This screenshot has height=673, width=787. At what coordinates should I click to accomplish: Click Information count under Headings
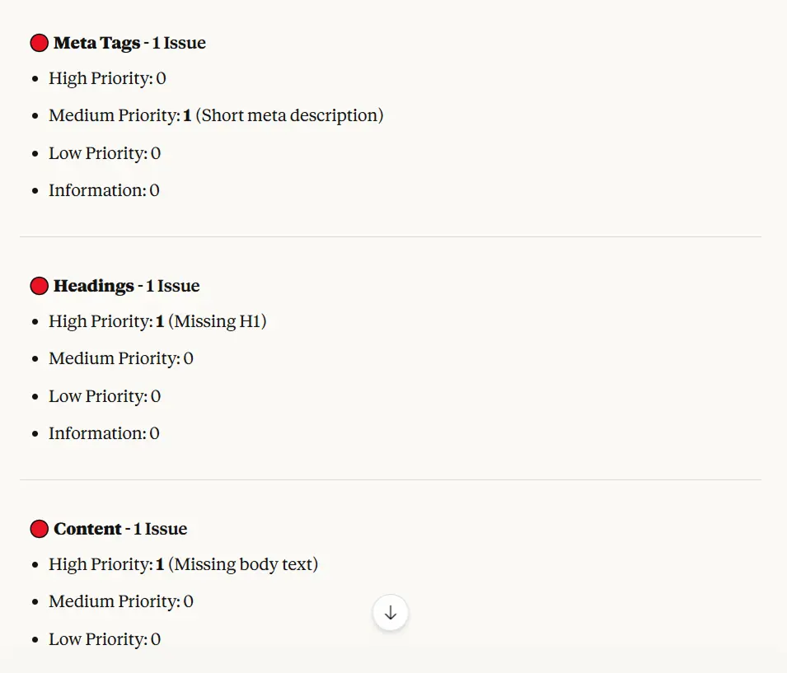tap(104, 432)
